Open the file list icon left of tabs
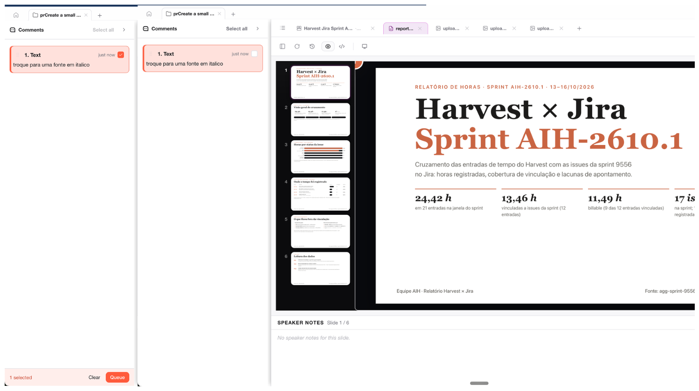This screenshot has height=391, width=699. [x=283, y=28]
